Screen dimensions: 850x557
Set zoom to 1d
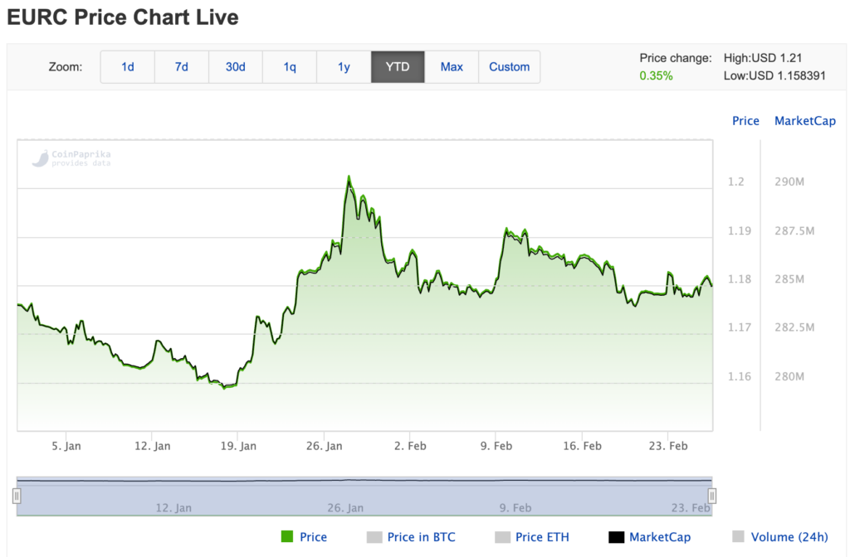click(x=128, y=67)
